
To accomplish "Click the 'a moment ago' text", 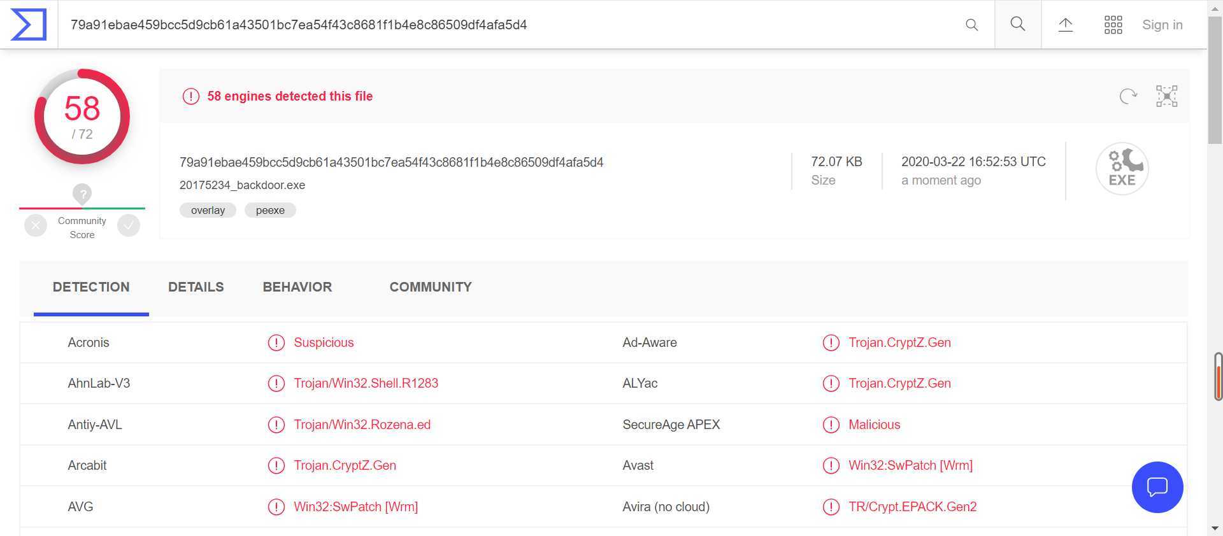I will (x=941, y=180).
